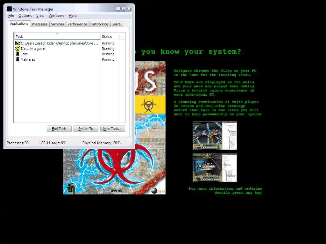326x244 pixels.
Task: Click the "Navigate through the files" paragraph
Action: (215, 73)
